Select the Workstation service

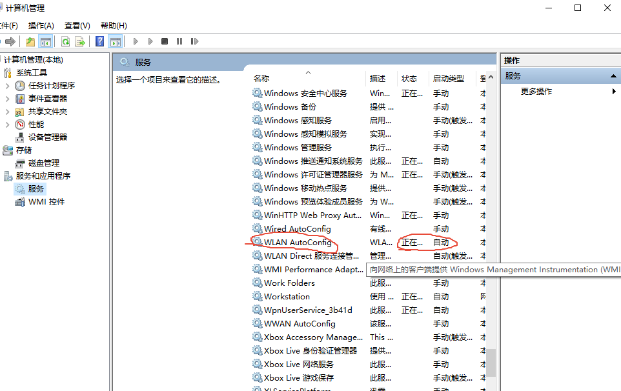(x=369, y=296)
